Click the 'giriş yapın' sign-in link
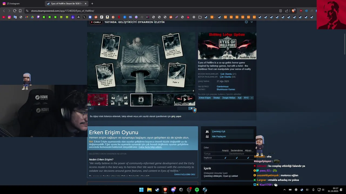 coord(176,116)
